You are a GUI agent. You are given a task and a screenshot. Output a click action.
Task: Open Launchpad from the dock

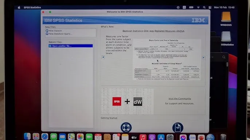coord(36,136)
